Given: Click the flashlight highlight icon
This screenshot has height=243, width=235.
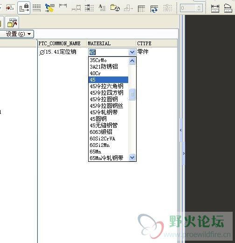Looking at the screenshot, I should click(x=50, y=8).
